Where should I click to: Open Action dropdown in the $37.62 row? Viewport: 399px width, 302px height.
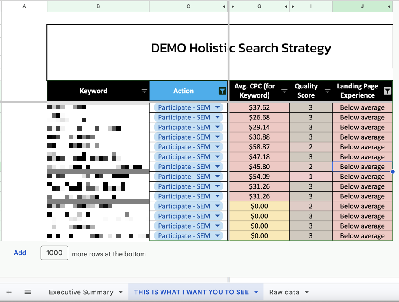click(217, 107)
